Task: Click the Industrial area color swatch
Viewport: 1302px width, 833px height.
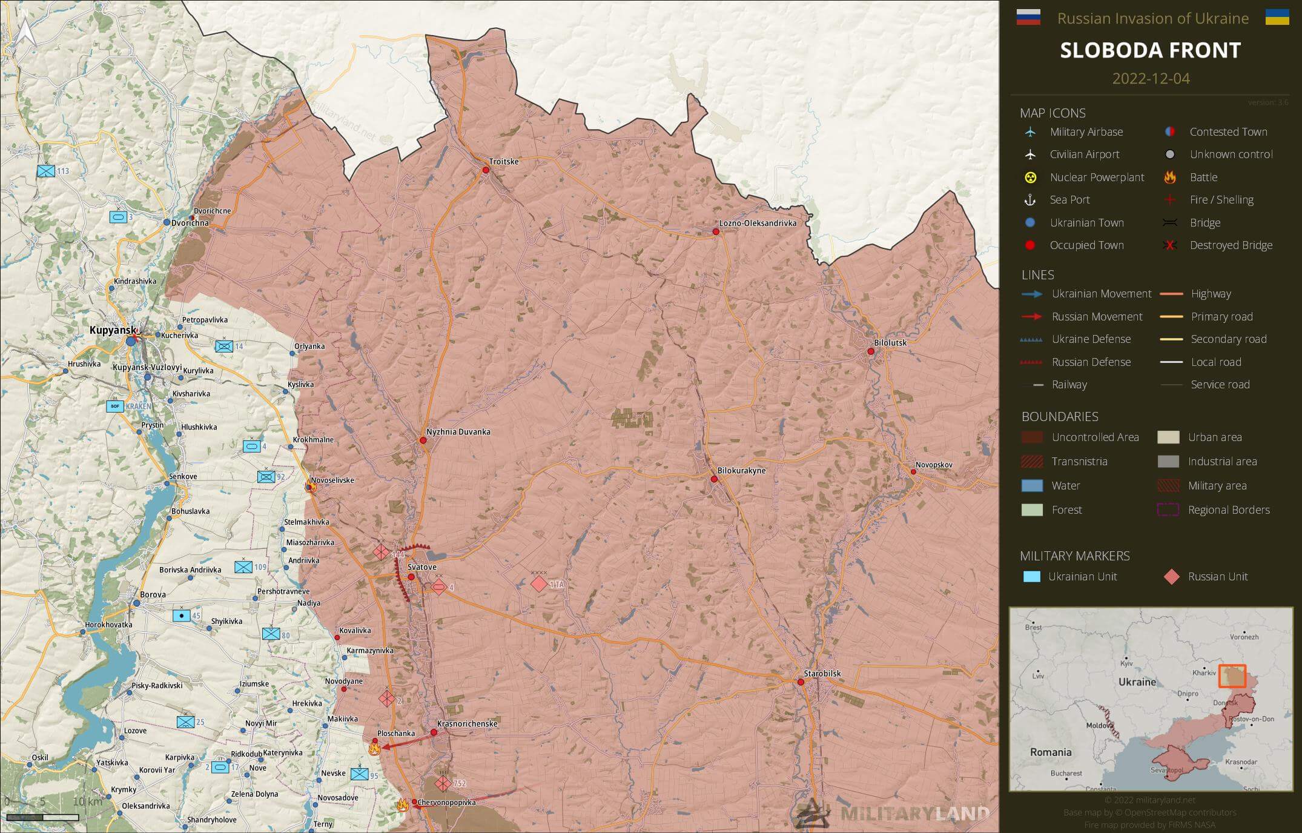Action: click(1168, 462)
